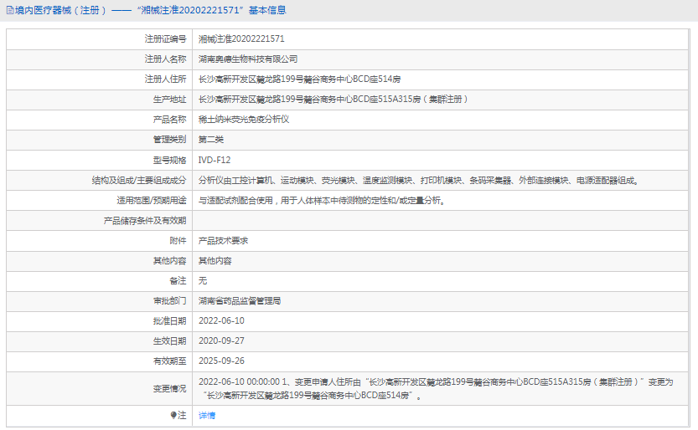Click effective date 2020-09-27
This screenshot has width=698, height=430.
(x=221, y=340)
